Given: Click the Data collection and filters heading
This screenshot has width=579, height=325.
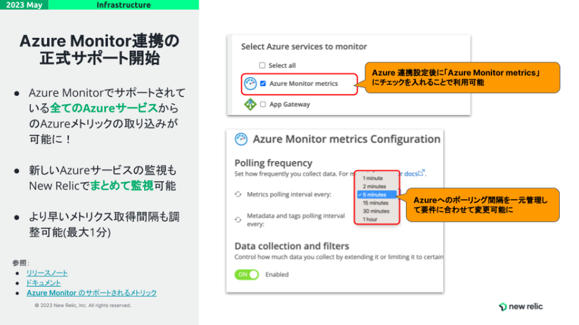Looking at the screenshot, I should point(291,246).
